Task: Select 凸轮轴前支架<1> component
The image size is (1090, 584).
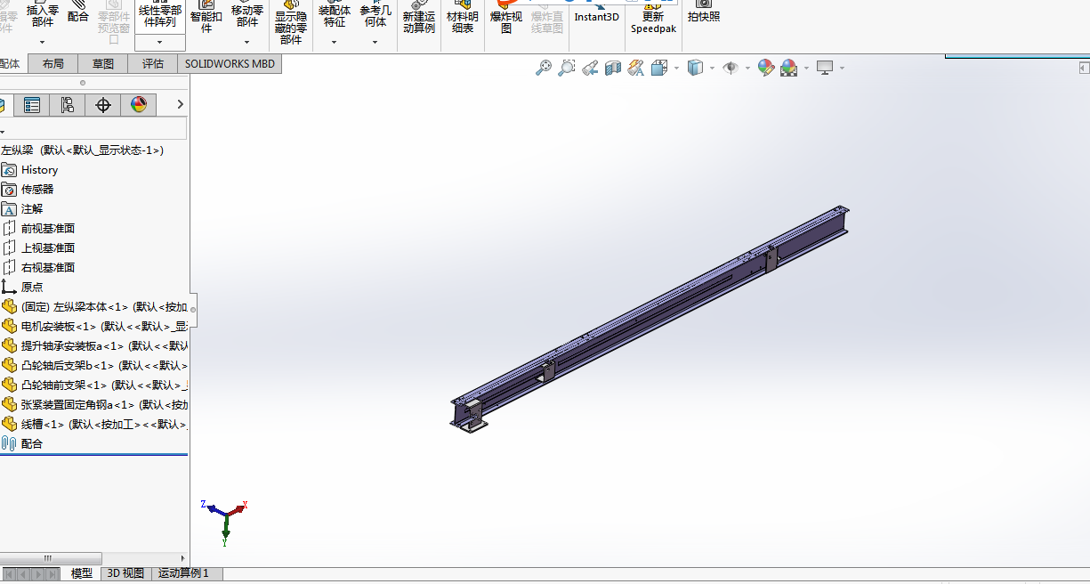Action: [x=93, y=385]
